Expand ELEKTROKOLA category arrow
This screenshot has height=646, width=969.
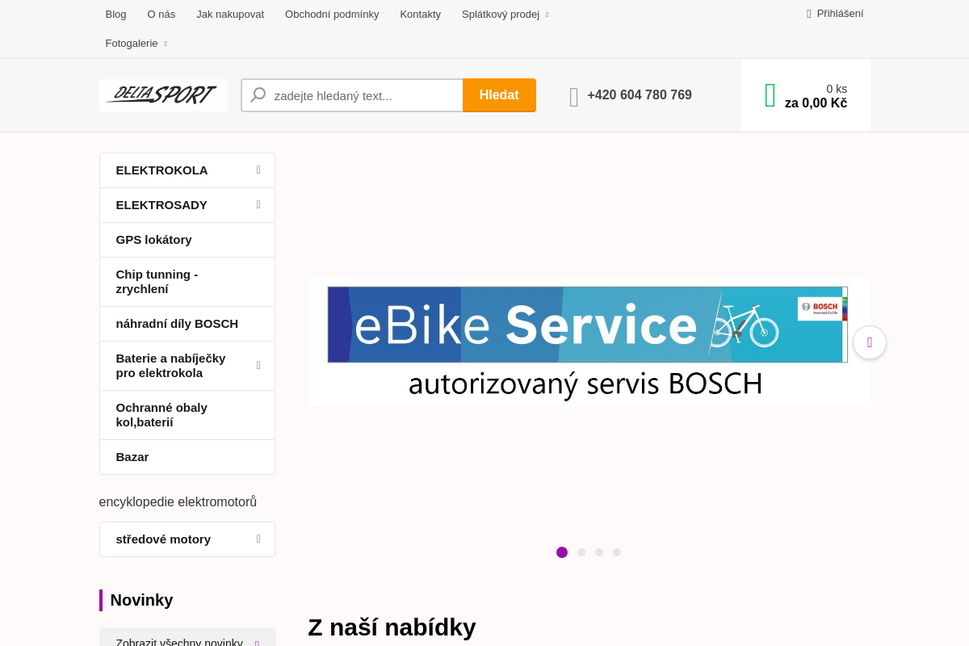258,170
